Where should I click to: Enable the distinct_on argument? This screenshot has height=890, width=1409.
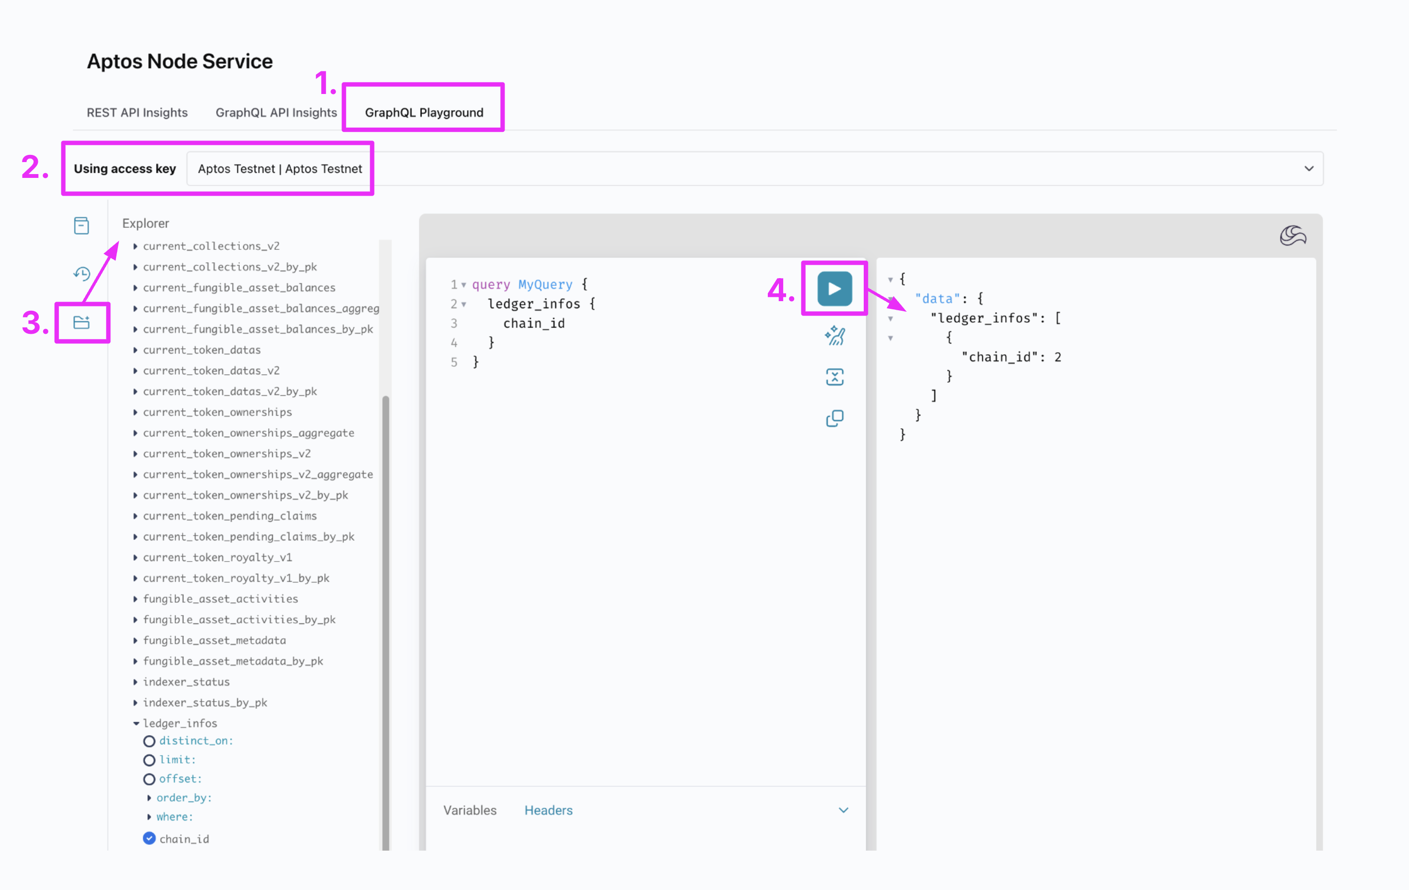tap(149, 741)
